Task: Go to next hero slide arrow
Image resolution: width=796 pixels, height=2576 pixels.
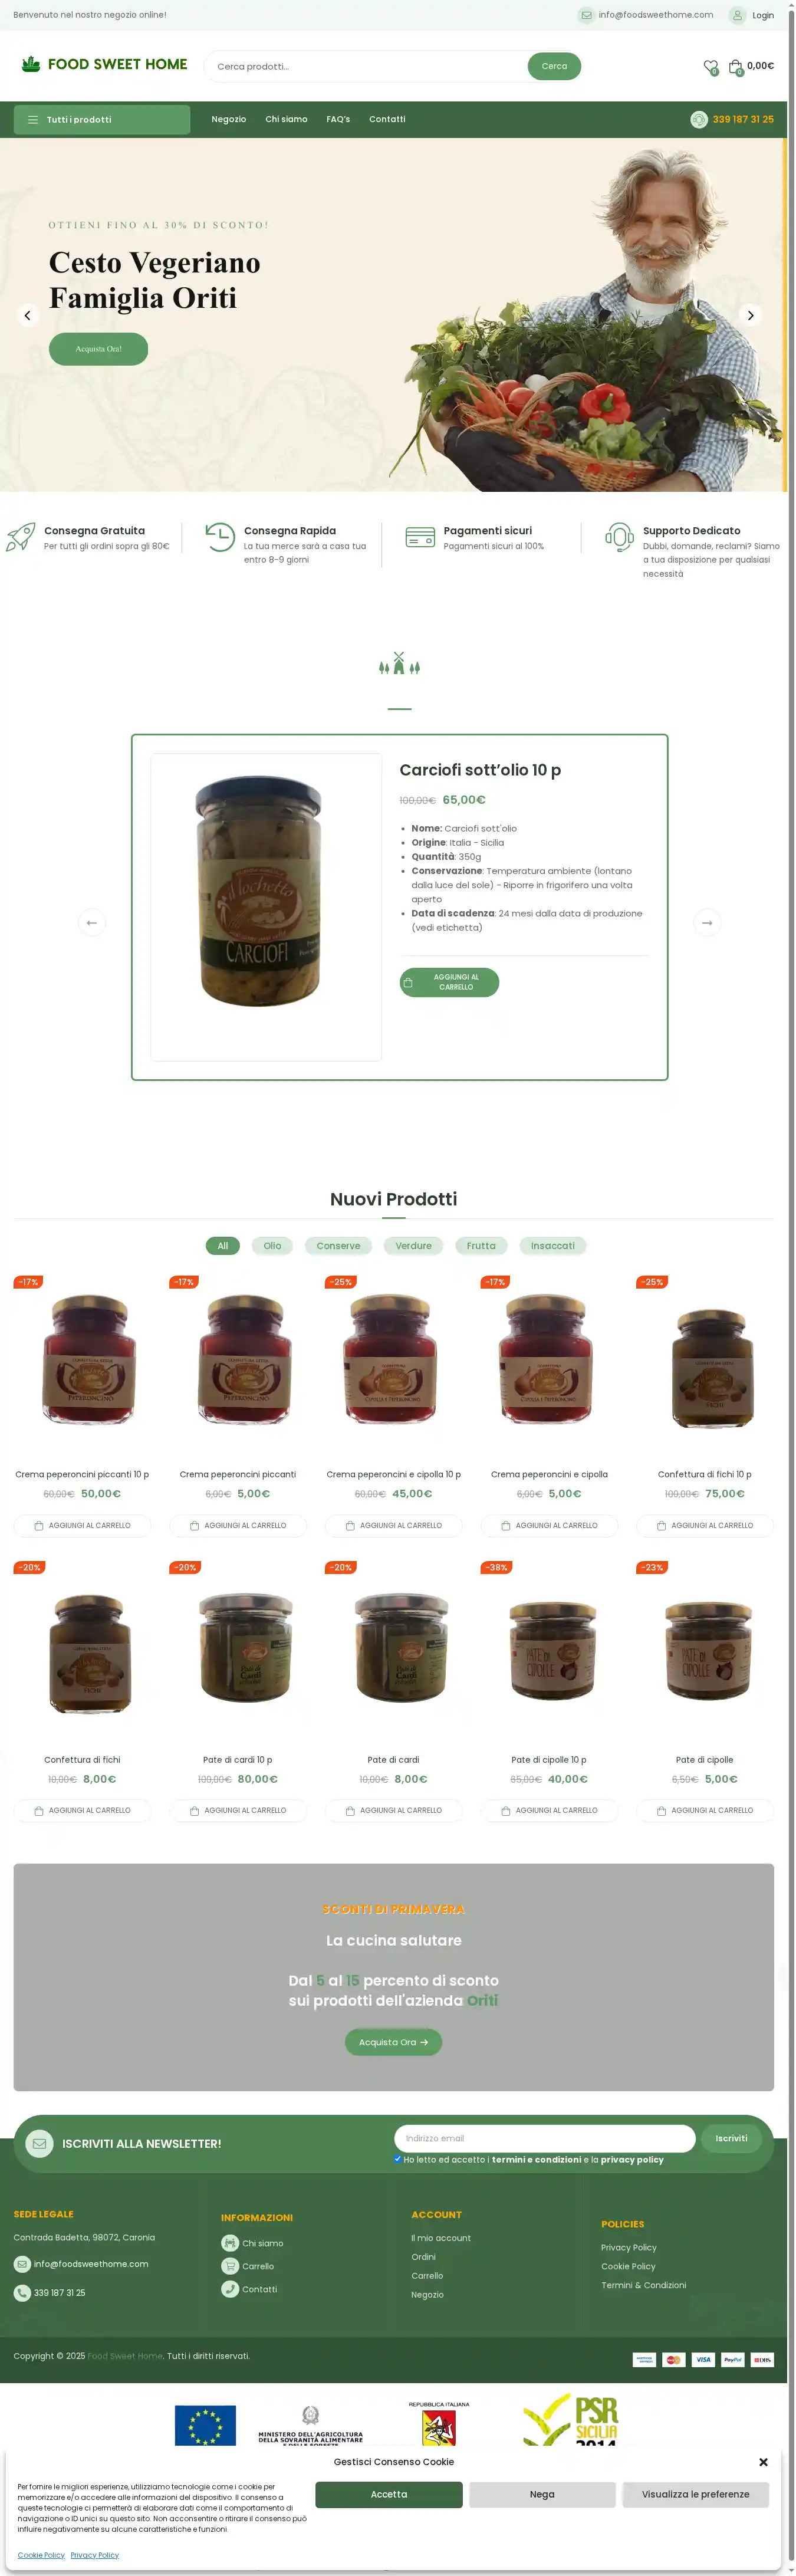Action: click(x=750, y=315)
